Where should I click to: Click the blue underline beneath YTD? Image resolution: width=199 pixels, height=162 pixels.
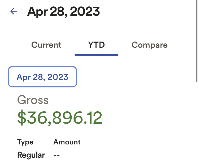point(96,55)
